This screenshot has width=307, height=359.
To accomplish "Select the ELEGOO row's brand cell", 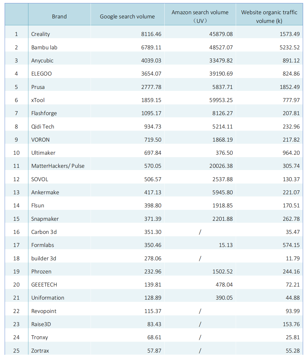I will [x=42, y=74].
